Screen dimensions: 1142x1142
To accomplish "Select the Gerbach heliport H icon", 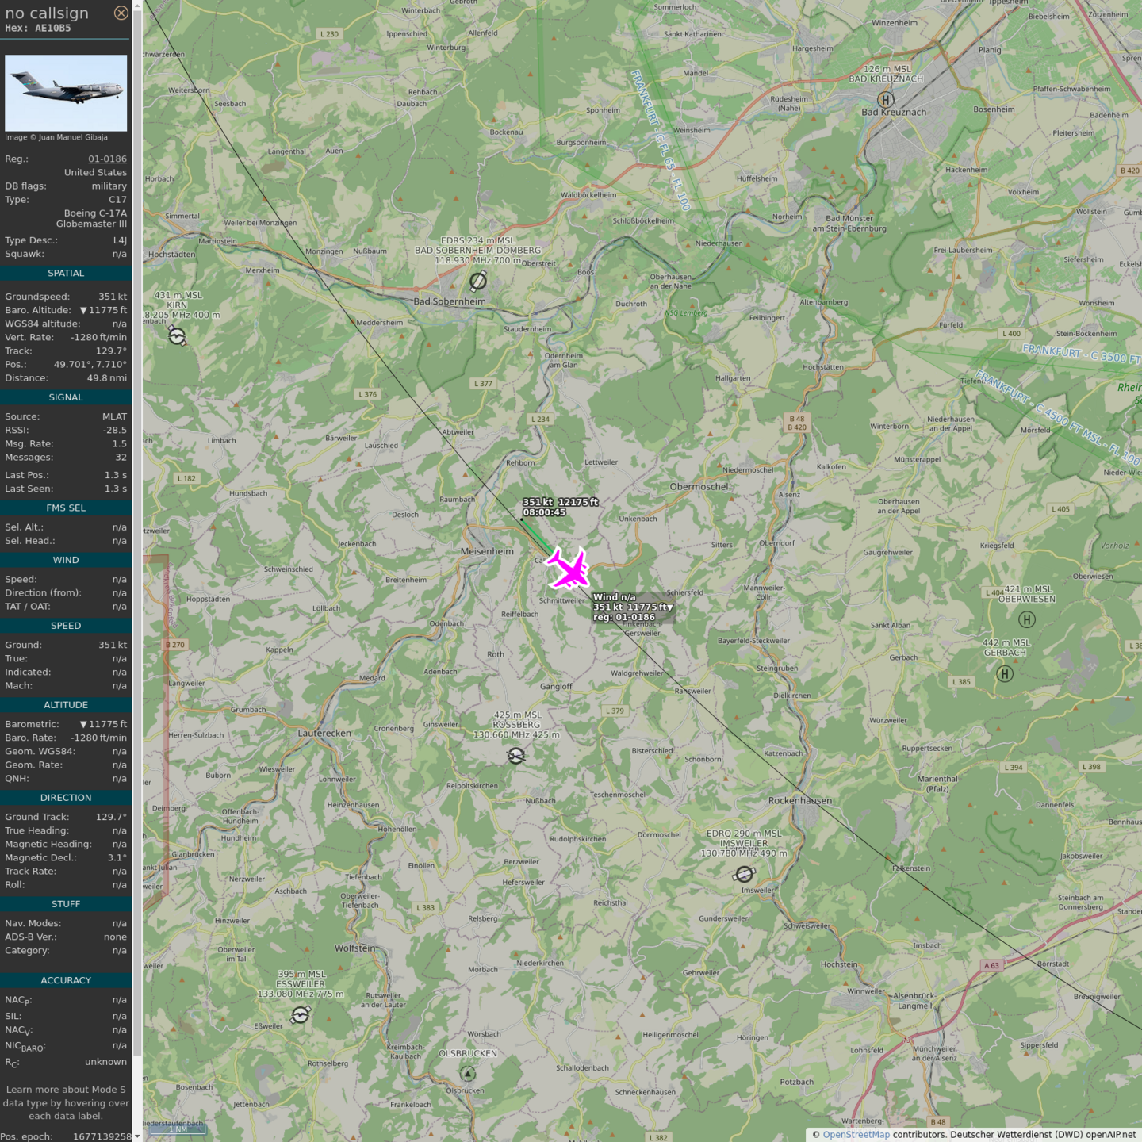I will click(x=1004, y=673).
